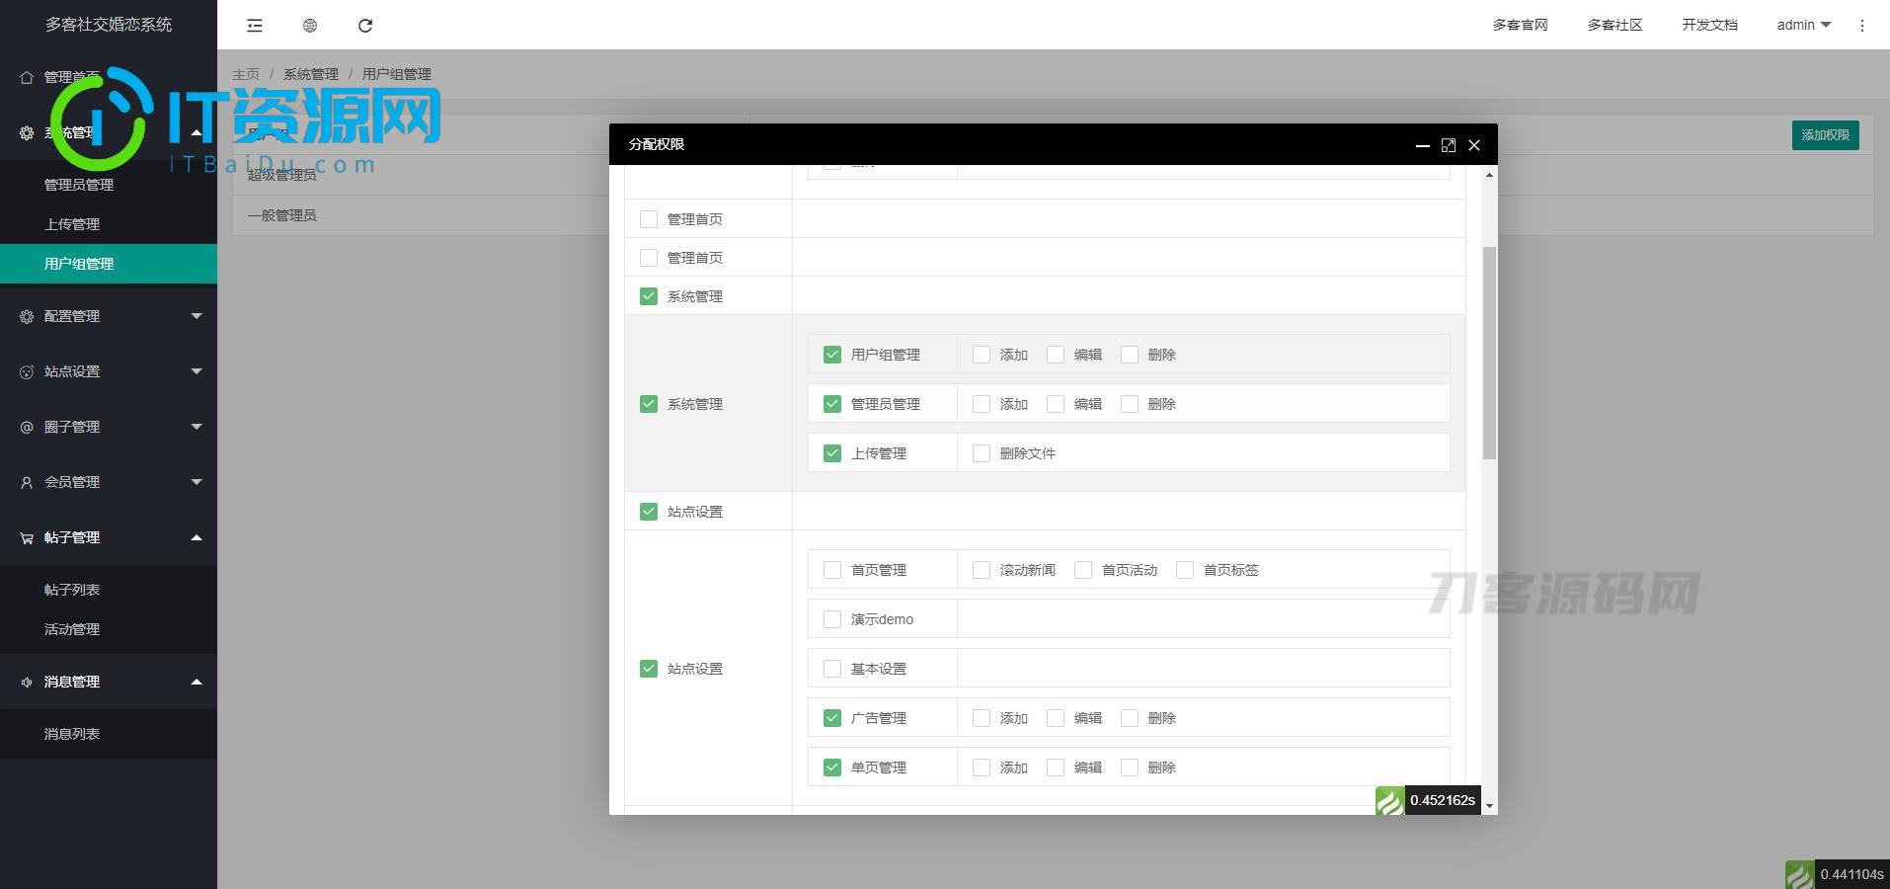Enable the 滚动新闻 permission

982,570
